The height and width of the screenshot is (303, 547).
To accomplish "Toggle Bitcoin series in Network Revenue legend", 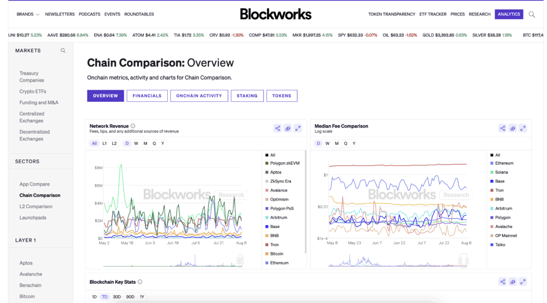I will coord(274,253).
